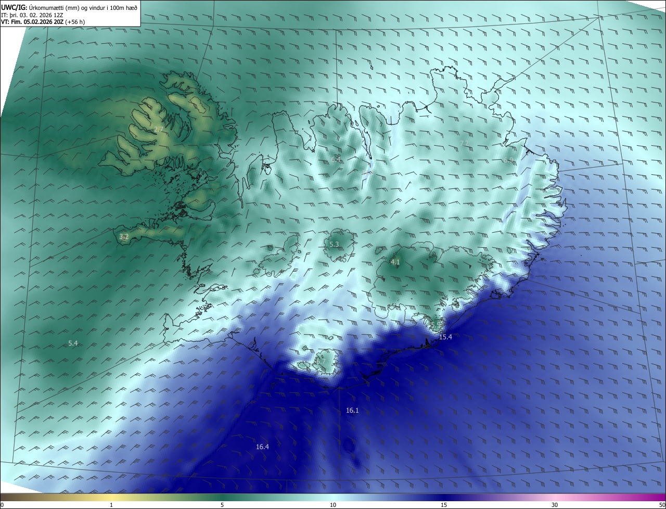Click the 6.9 value label
The image size is (666, 509).
(508, 160)
